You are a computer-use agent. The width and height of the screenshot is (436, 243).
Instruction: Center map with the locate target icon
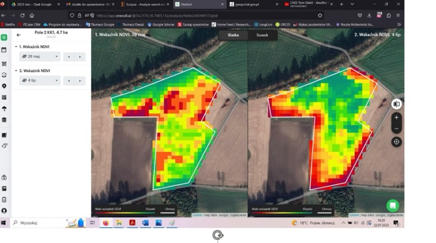pos(396,142)
